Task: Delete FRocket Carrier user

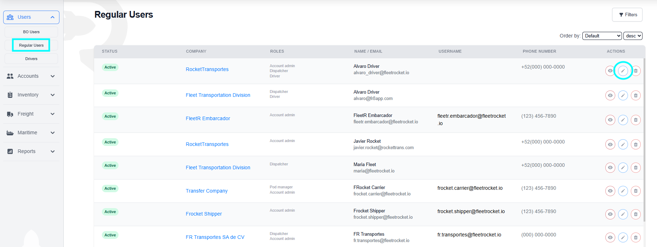Action: pyautogui.click(x=635, y=191)
